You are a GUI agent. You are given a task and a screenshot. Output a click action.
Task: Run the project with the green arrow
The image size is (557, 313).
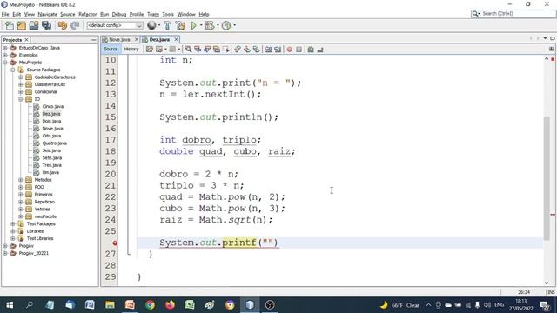pyautogui.click(x=193, y=25)
